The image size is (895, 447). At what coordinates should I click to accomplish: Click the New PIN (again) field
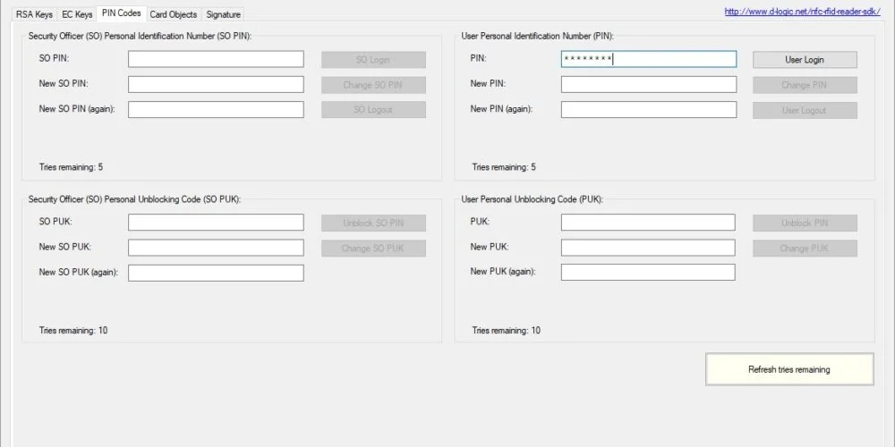coord(648,109)
